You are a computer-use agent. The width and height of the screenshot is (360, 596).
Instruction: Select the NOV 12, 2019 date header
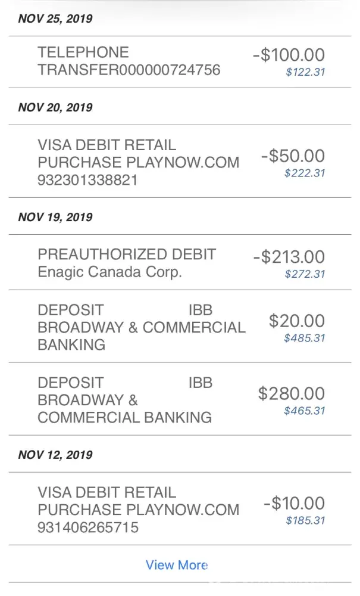pos(55,455)
